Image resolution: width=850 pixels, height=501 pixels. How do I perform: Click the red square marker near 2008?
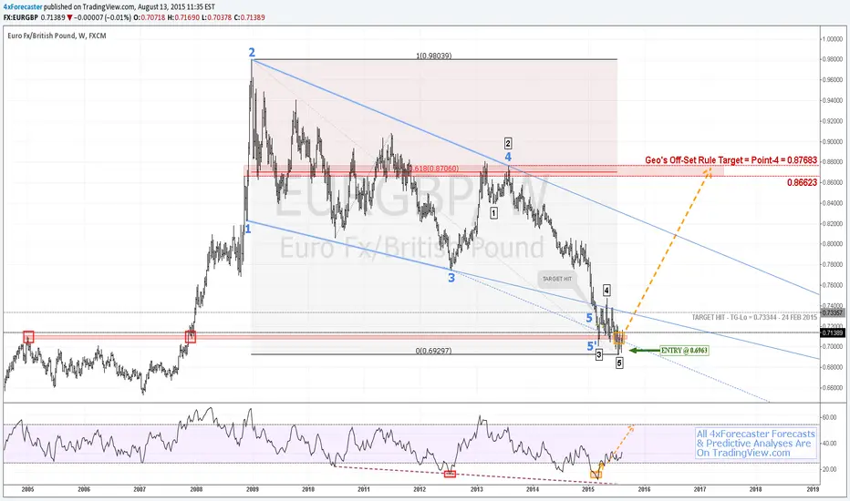pos(191,337)
